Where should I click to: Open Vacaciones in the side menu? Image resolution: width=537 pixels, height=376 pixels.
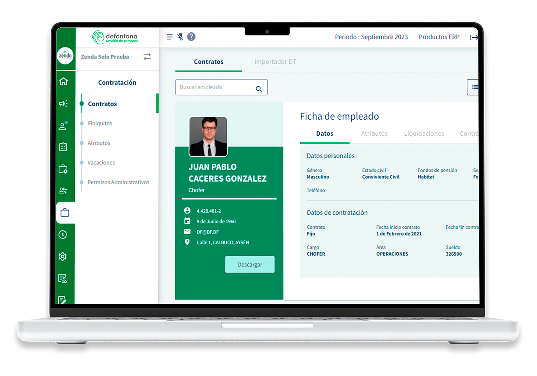point(101,163)
